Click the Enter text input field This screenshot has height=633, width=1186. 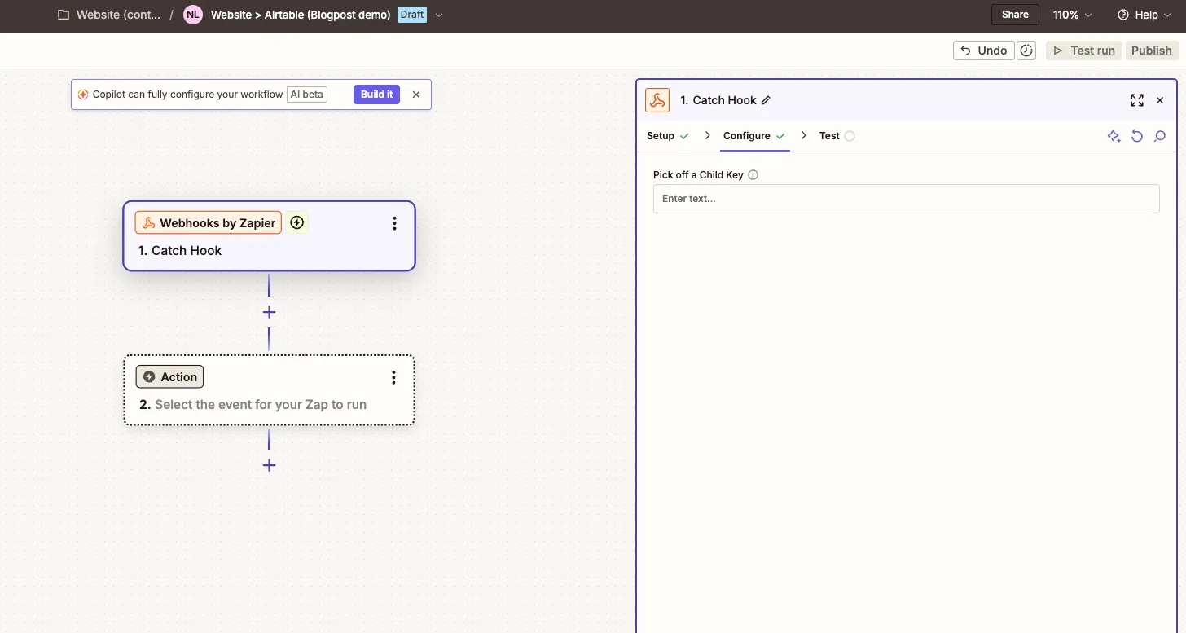coord(906,198)
